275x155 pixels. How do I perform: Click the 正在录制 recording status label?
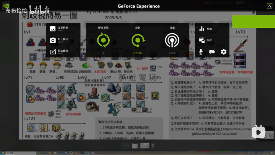138,53
